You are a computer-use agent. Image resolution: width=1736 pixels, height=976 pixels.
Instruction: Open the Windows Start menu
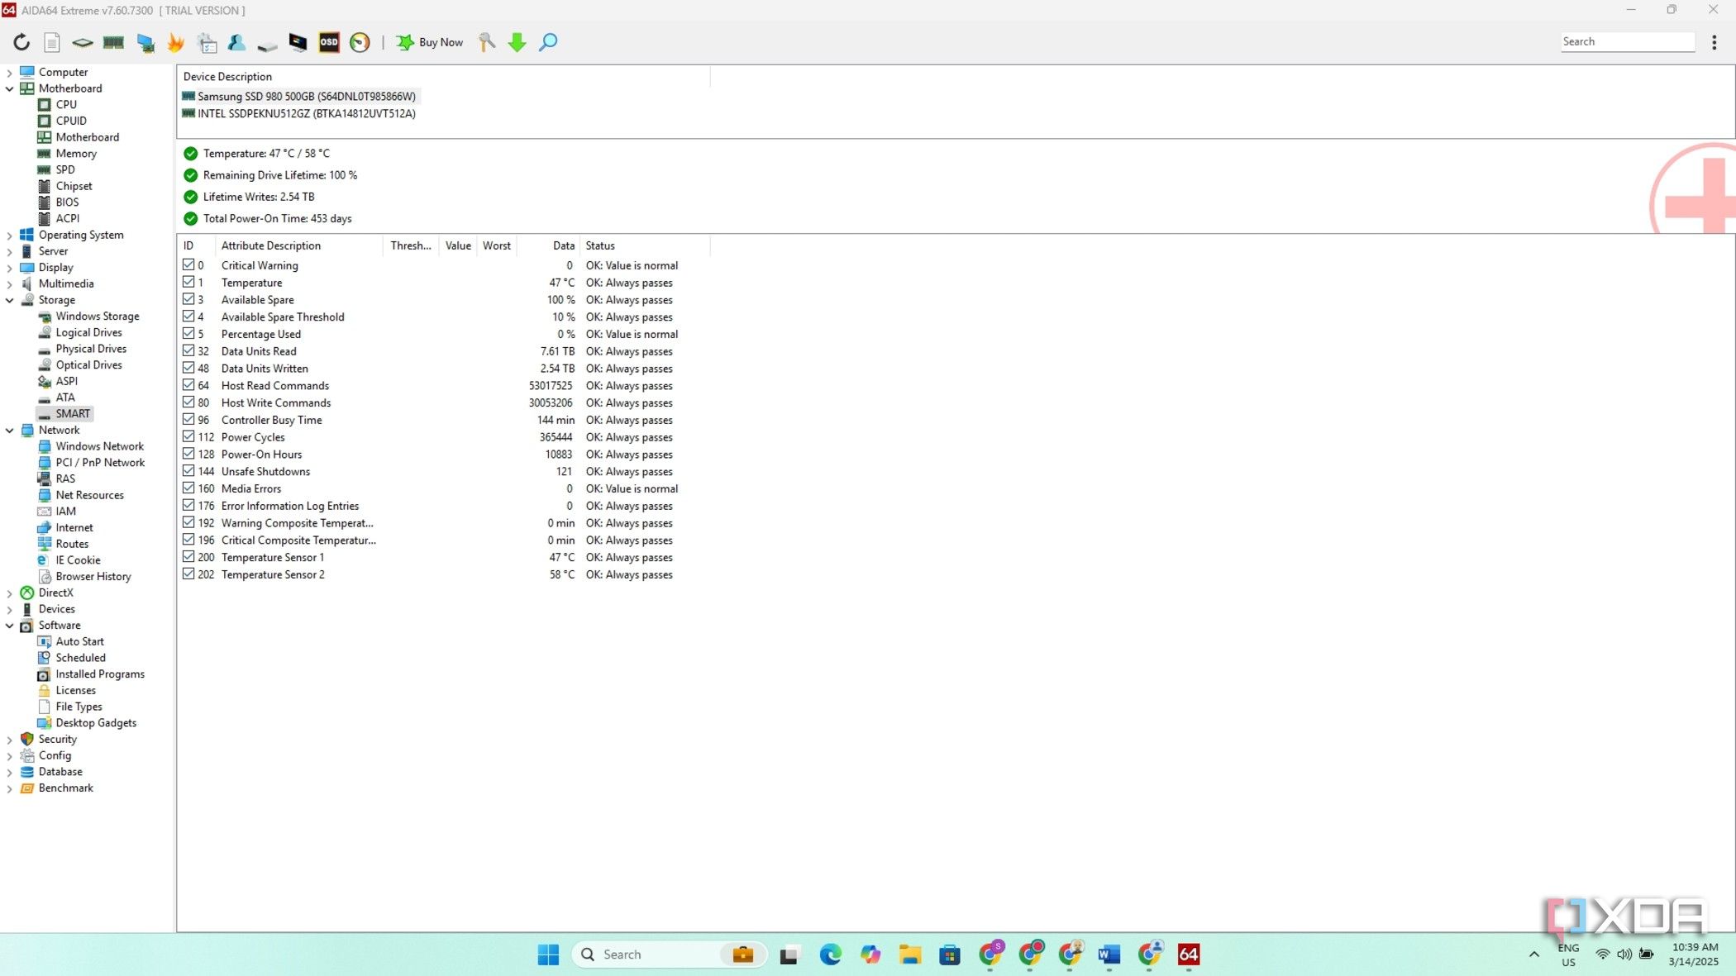(548, 955)
